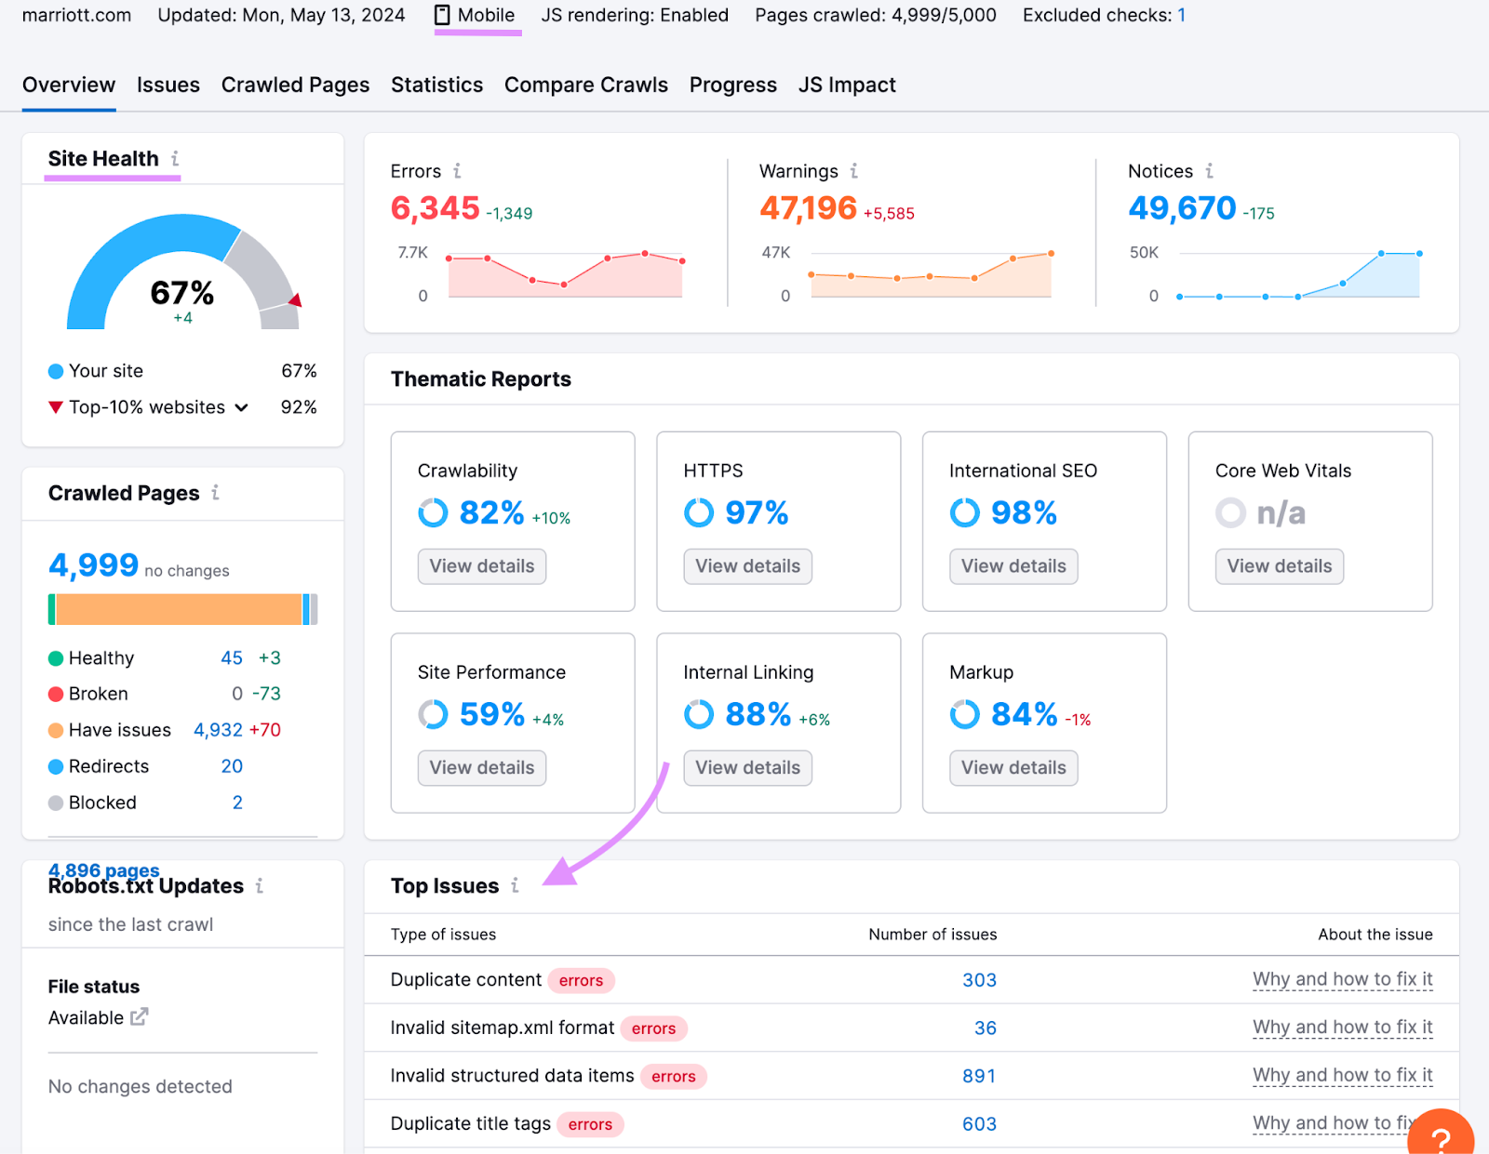View details for Site Performance
Viewport: 1489px width, 1154px height.
coord(482,768)
